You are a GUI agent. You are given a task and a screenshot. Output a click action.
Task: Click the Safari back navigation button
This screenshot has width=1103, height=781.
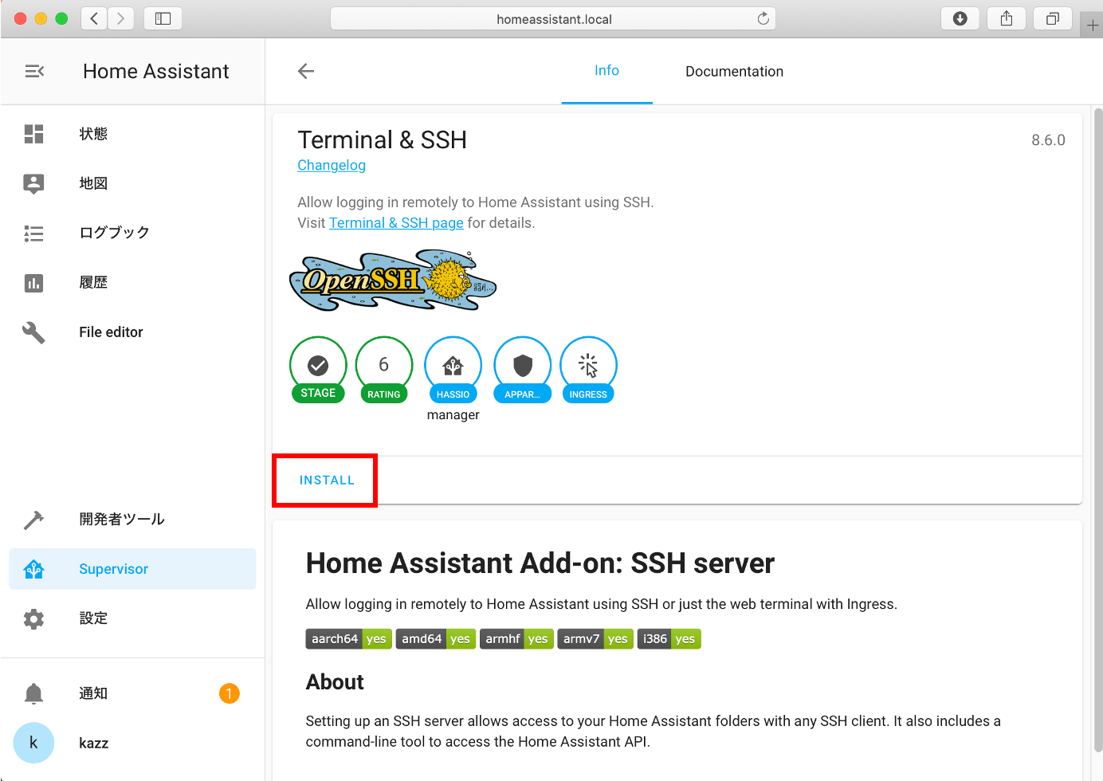pyautogui.click(x=94, y=18)
